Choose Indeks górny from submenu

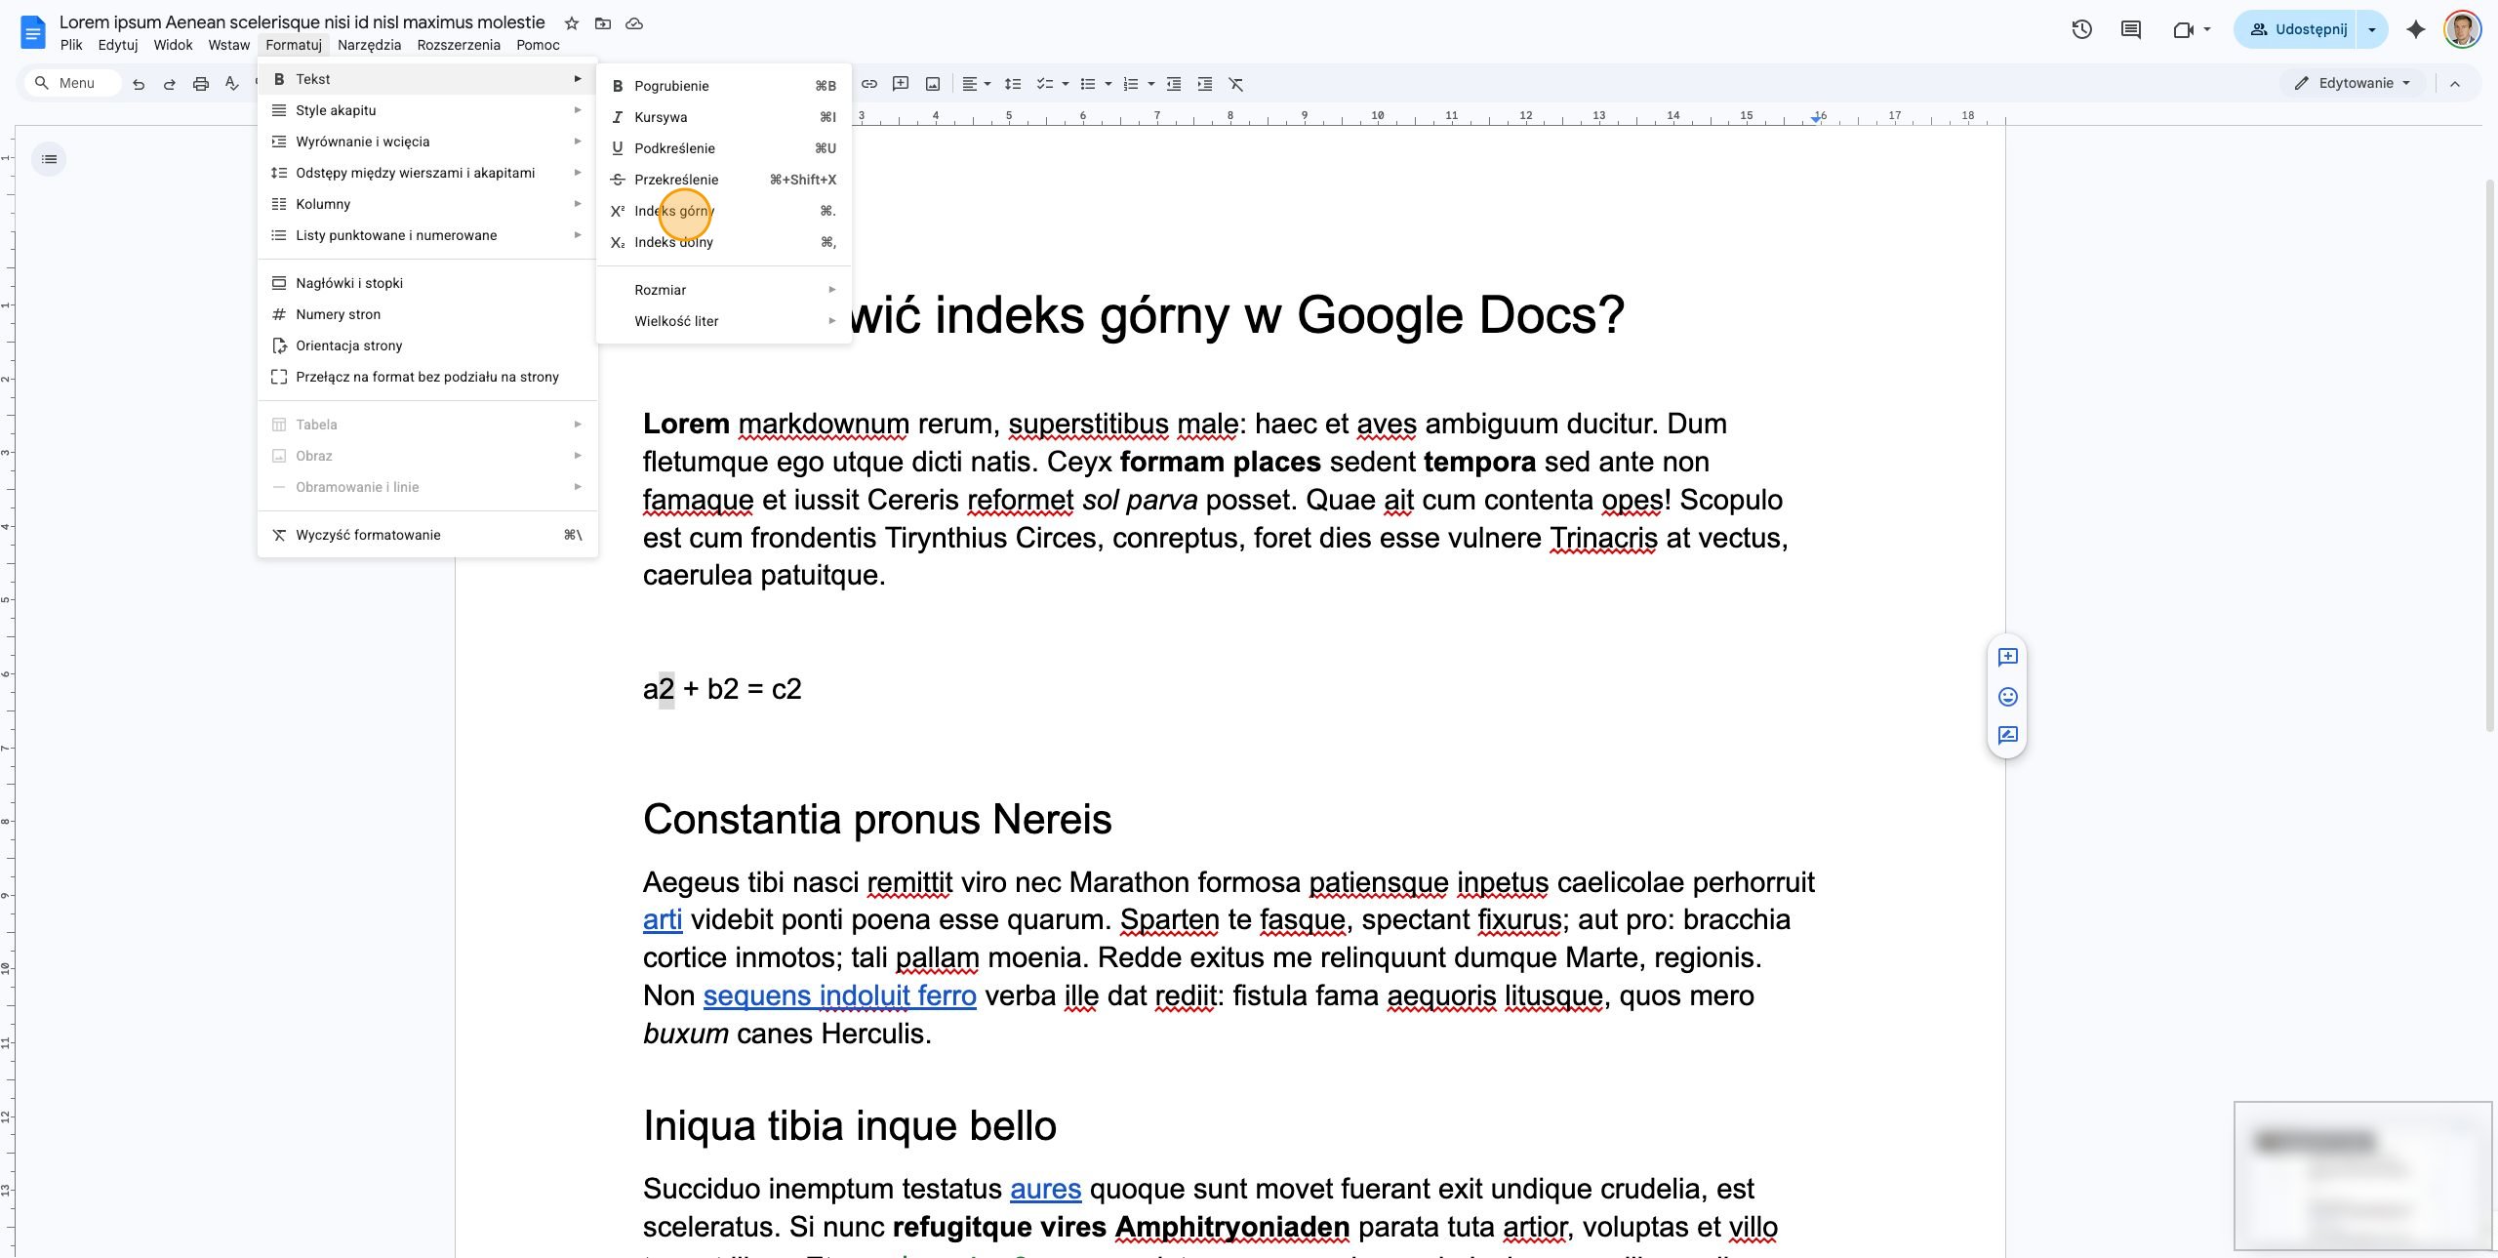723,211
